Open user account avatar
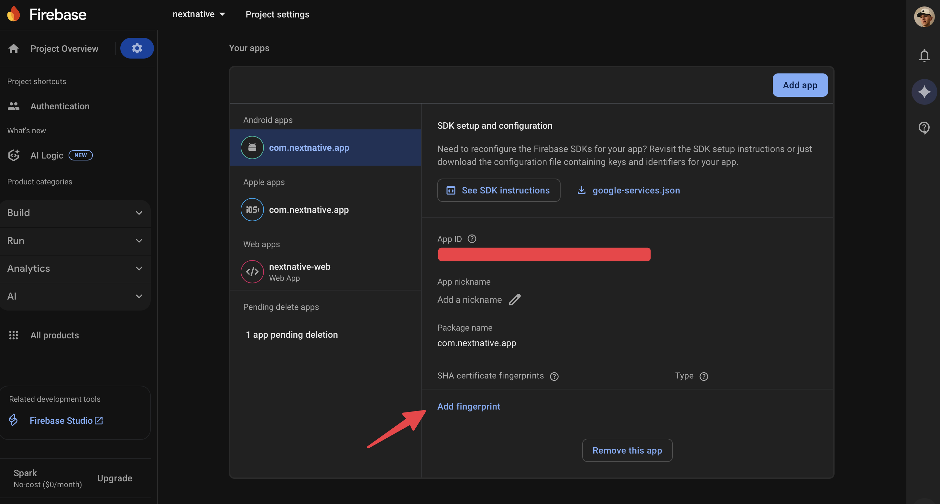Viewport: 940px width, 504px height. pyautogui.click(x=924, y=16)
